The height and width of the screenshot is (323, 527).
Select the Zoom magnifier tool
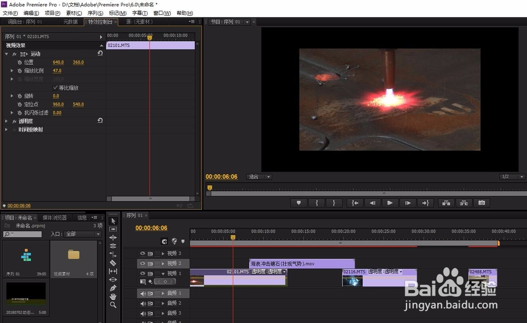tap(113, 305)
